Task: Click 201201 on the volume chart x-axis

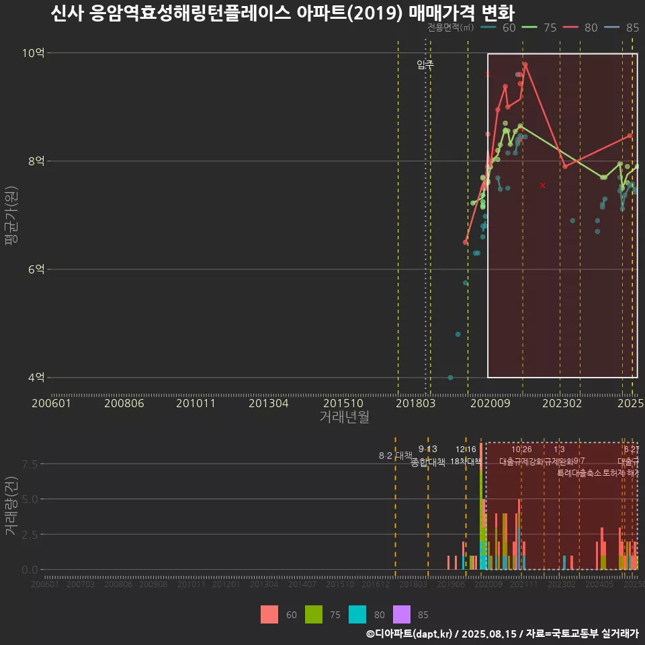Action: click(x=226, y=584)
